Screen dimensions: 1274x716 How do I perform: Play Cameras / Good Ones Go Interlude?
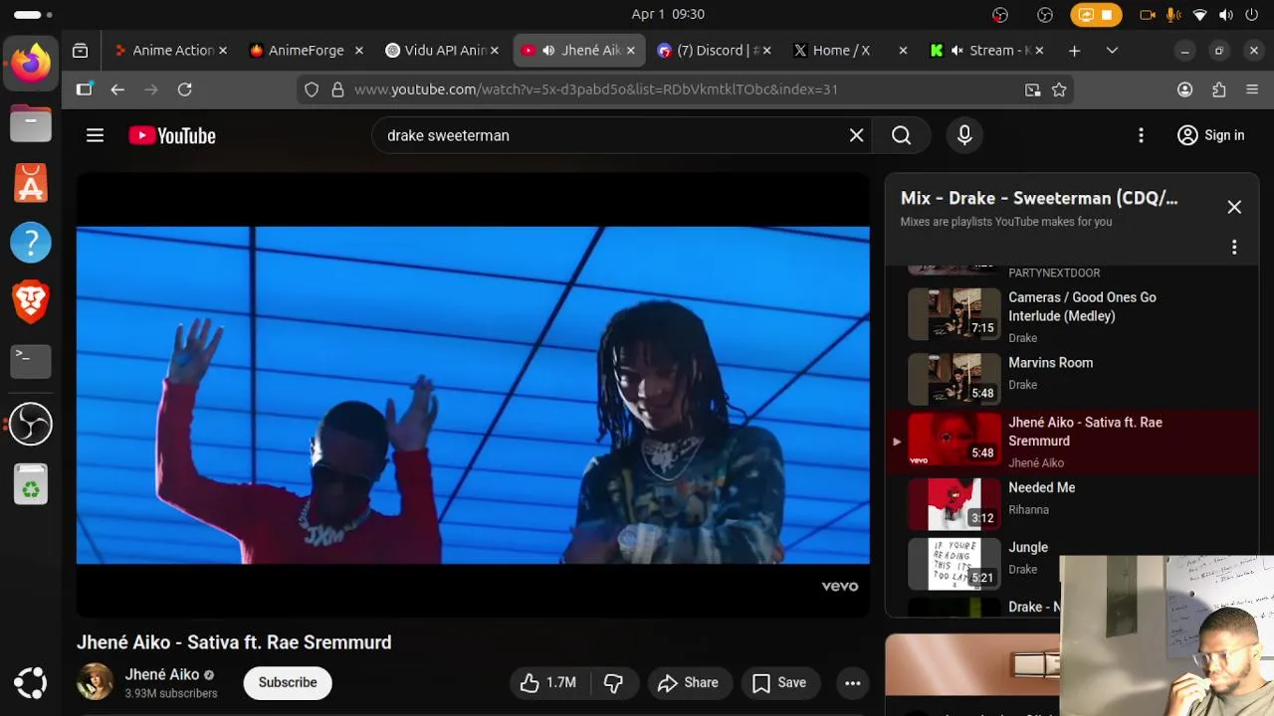pos(1072,315)
